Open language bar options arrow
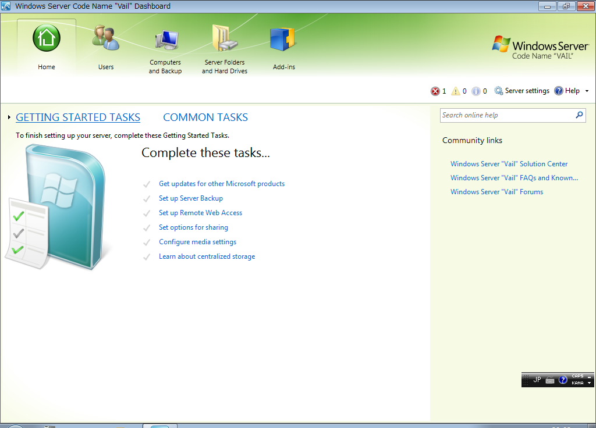The image size is (596, 428). (x=589, y=383)
